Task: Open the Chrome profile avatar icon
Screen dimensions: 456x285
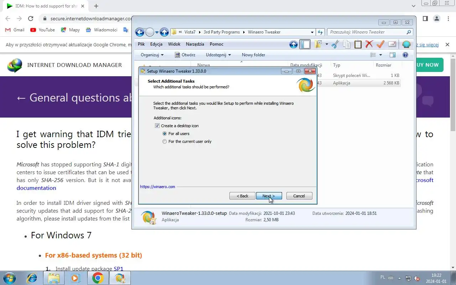Action: tap(436, 19)
